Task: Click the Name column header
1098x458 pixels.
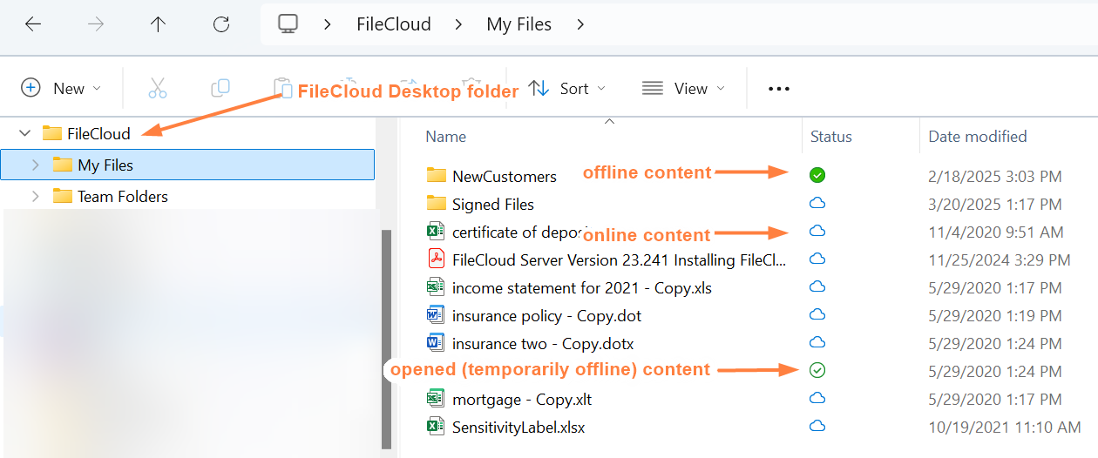Action: (x=446, y=136)
